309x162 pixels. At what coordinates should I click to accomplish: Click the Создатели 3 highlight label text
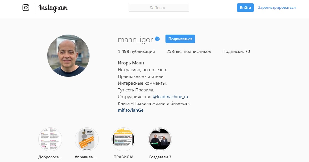coord(160,157)
